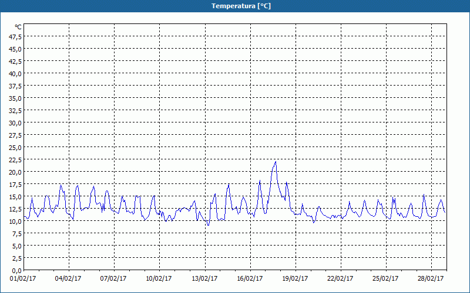Select the 42,5 y-axis label

[x=16, y=62]
